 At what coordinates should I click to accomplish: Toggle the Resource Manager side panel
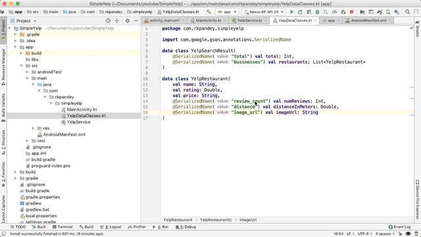click(x=3, y=67)
